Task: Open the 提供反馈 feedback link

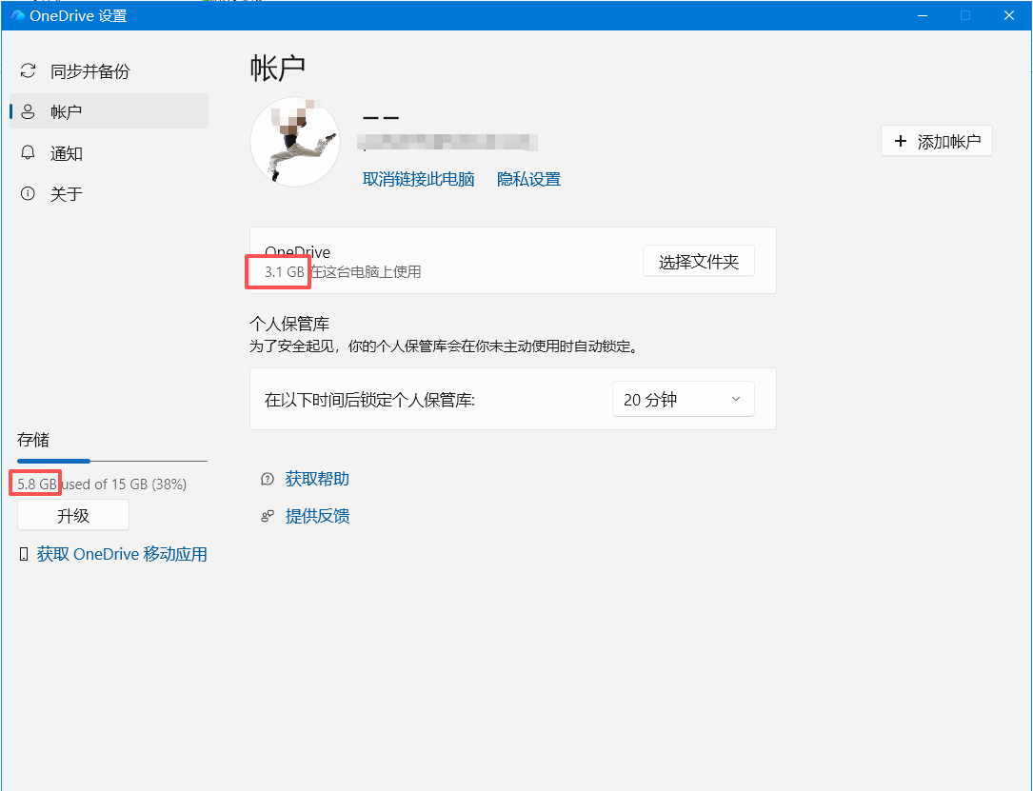Action: click(x=317, y=516)
